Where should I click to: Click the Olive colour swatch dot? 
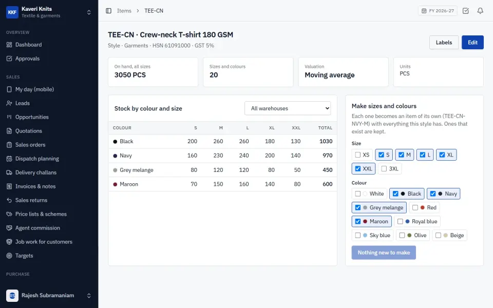pos(409,235)
